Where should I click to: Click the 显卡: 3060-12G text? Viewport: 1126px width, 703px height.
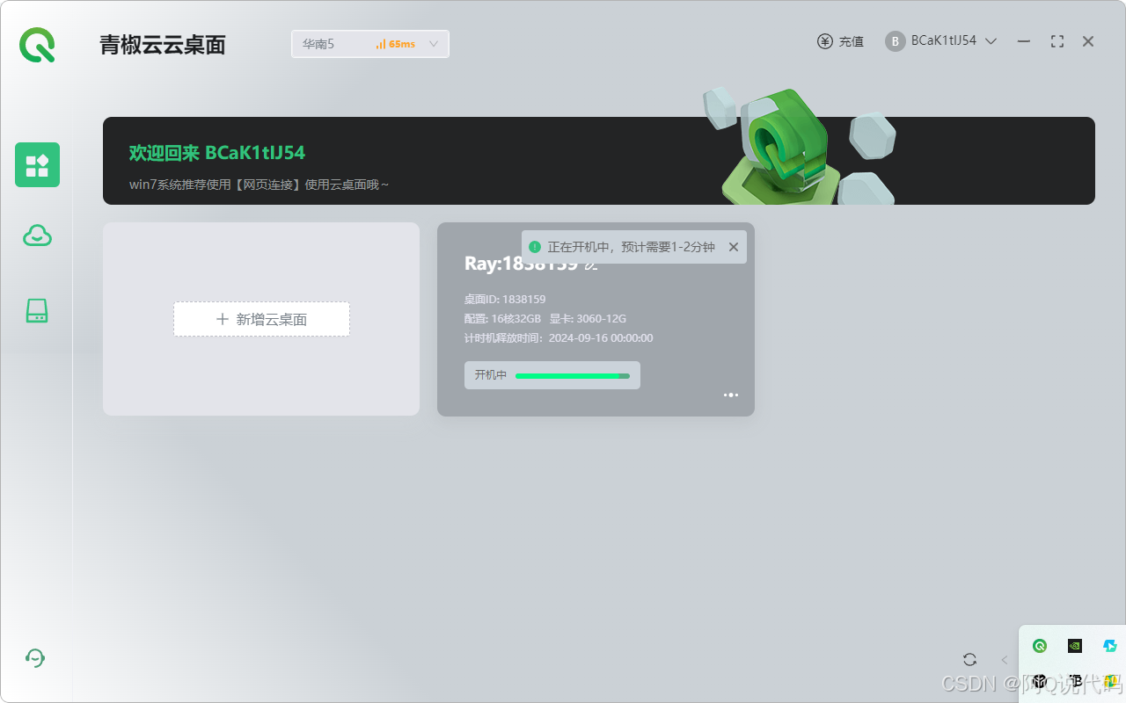click(x=588, y=319)
